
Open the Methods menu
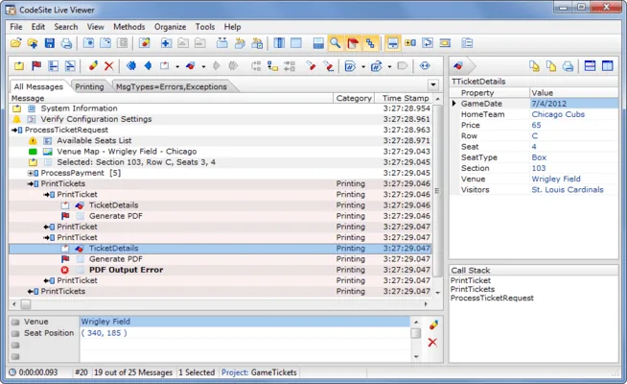129,27
